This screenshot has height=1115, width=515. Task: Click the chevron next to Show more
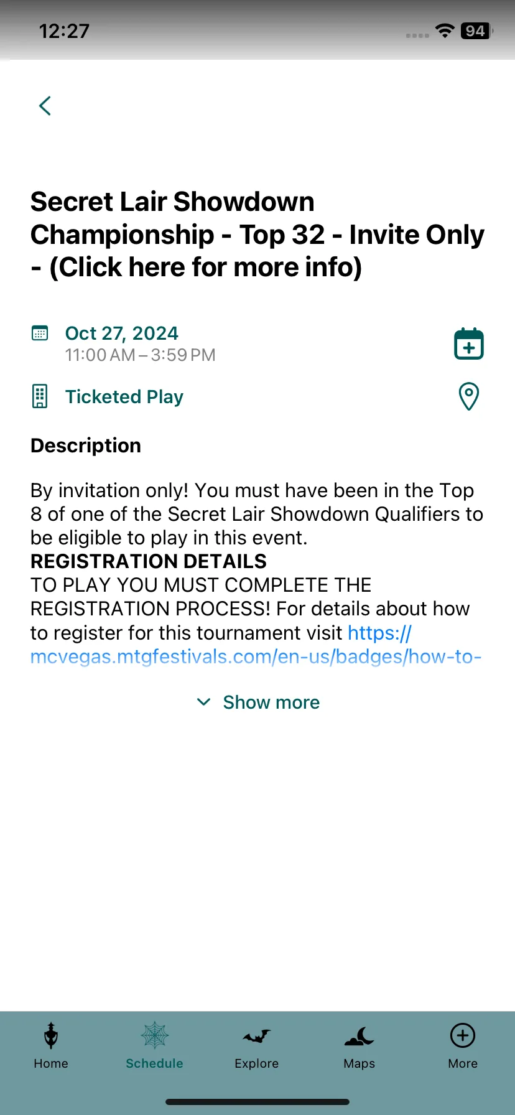(203, 702)
